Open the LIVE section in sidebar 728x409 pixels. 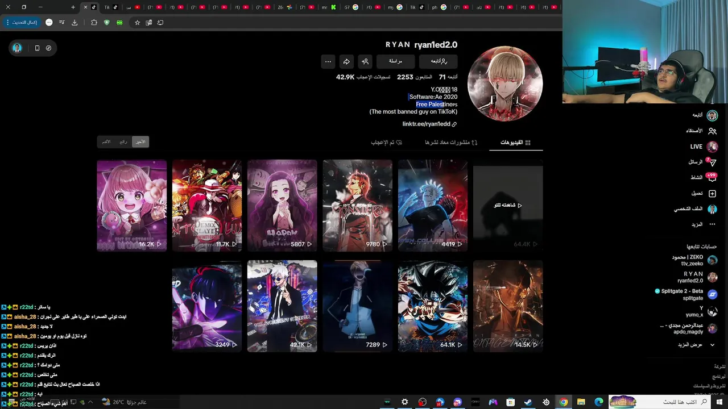tap(704, 147)
